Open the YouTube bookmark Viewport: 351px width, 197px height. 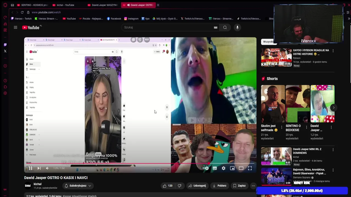(x=69, y=19)
